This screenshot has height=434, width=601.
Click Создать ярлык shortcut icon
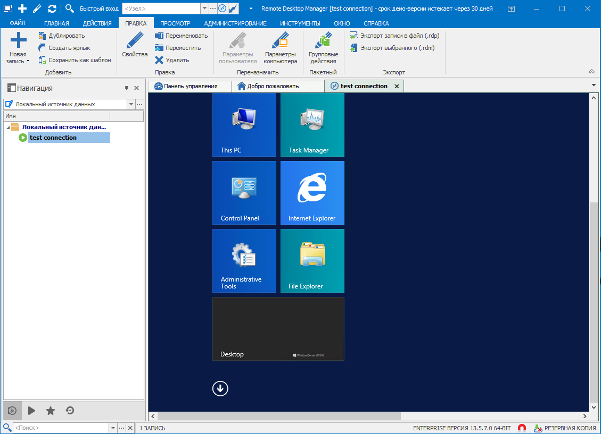tap(42, 48)
